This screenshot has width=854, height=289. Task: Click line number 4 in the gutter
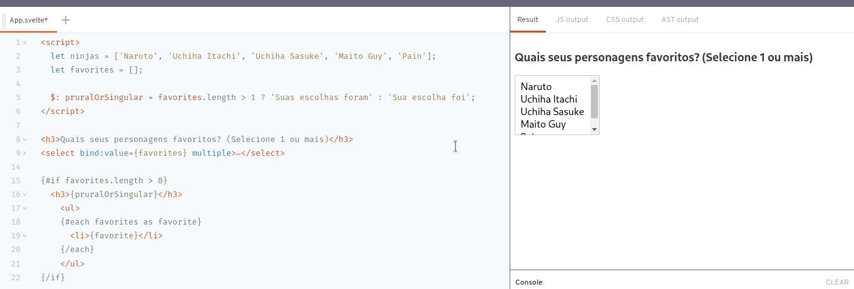[x=18, y=84]
